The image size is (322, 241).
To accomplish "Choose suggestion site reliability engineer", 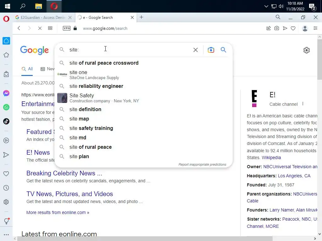I will pos(143,86).
